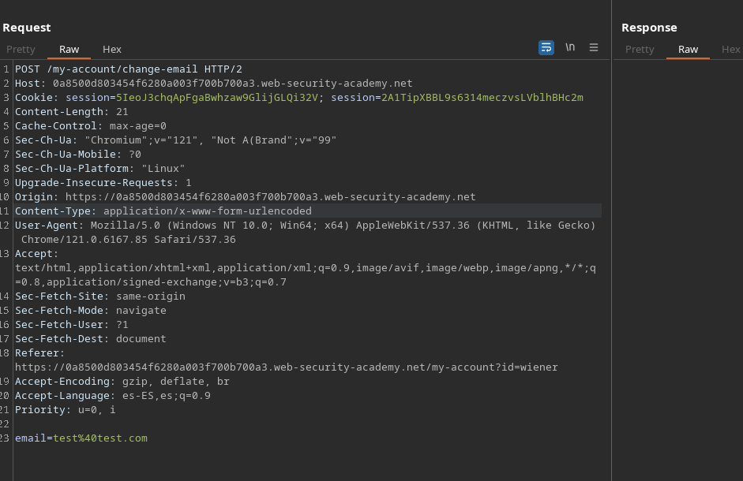The image size is (743, 481).
Task: Place cursor on the Host header line
Action: click(213, 84)
